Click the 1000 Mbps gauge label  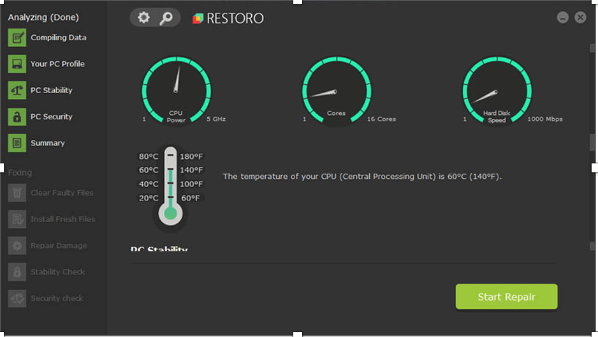(x=545, y=119)
